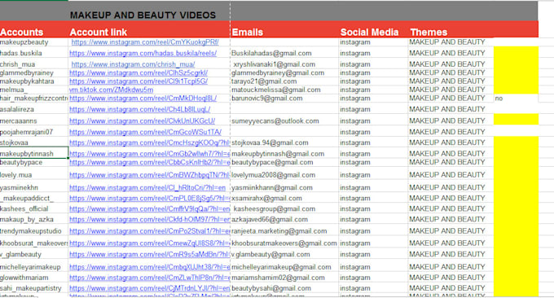Select the matouckmelissa@gmail.com email cell

284,90
